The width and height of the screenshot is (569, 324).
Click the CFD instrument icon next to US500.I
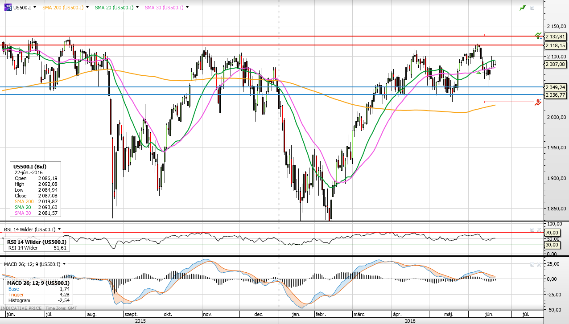coord(7,7)
